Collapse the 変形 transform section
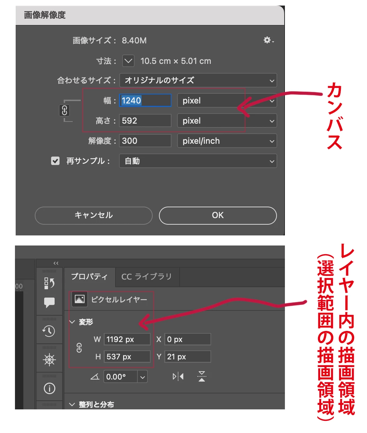The image size is (367, 433). (72, 322)
